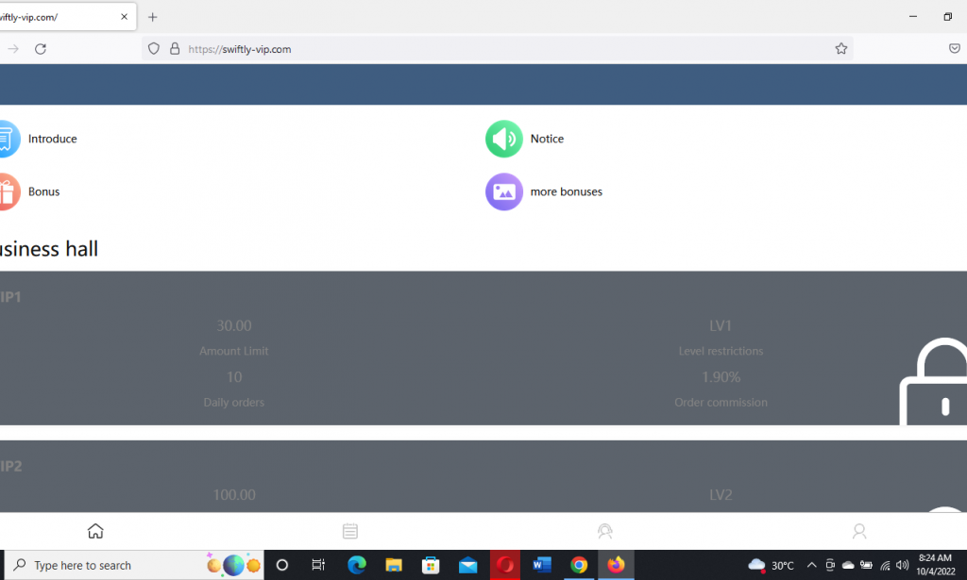Open the orders list bottom icon
Viewport: 967px width, 580px height.
click(x=350, y=531)
